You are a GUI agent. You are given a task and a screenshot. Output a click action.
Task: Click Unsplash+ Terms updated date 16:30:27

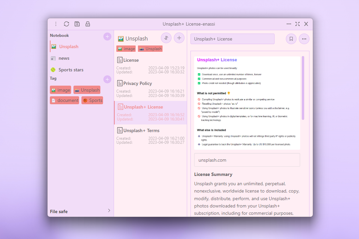click(166, 142)
